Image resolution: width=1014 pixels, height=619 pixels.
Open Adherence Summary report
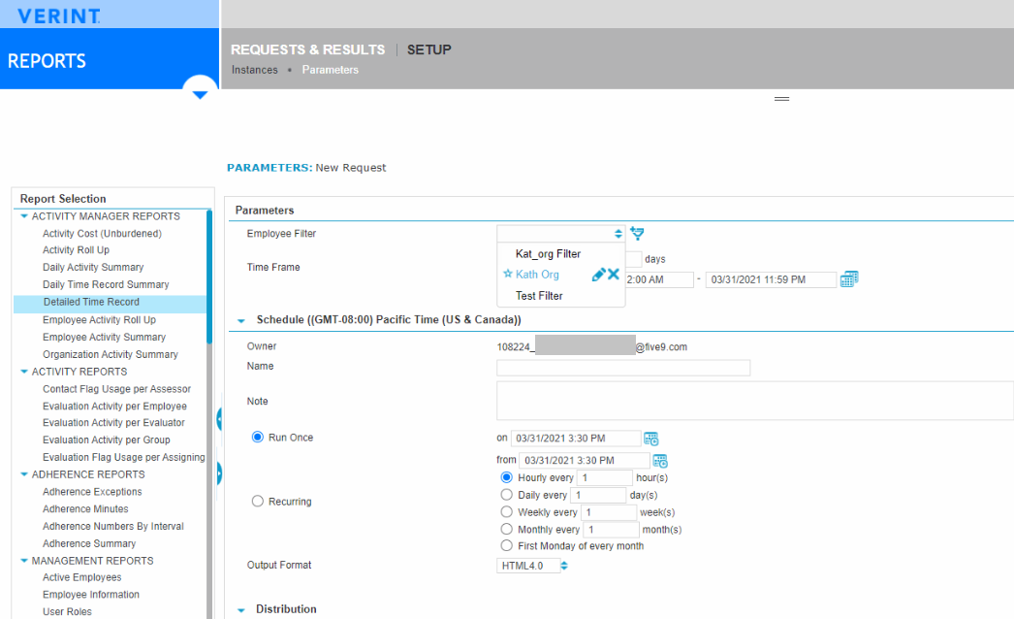pos(89,544)
